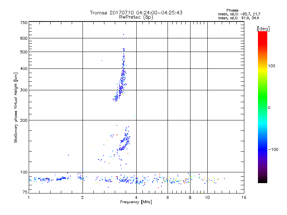Click the black bottom of the colorbar
The height and width of the screenshot is (215, 287).
263,180
